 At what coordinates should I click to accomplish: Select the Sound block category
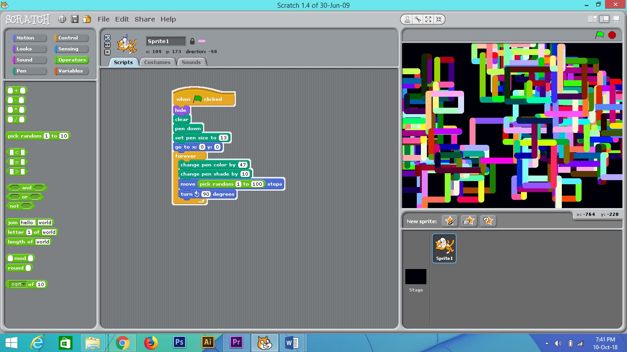tap(30, 60)
